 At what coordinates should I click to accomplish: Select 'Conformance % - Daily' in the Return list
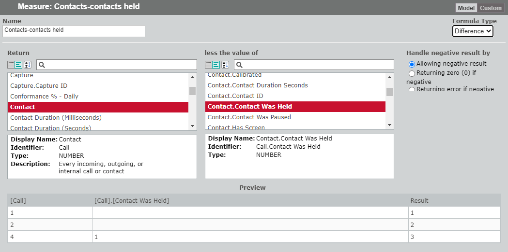[44, 97]
